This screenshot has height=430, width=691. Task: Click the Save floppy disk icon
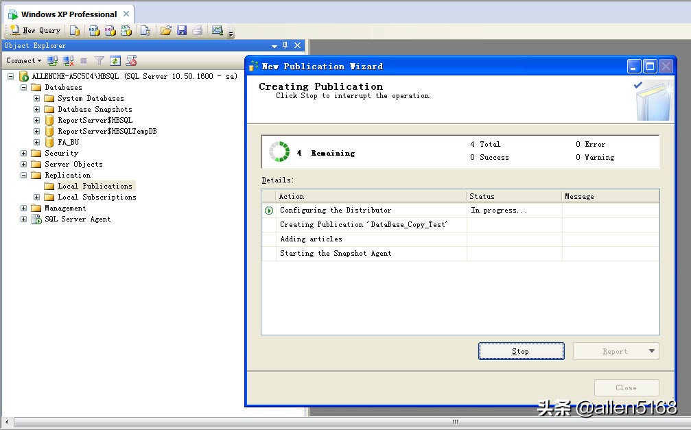pyautogui.click(x=182, y=30)
